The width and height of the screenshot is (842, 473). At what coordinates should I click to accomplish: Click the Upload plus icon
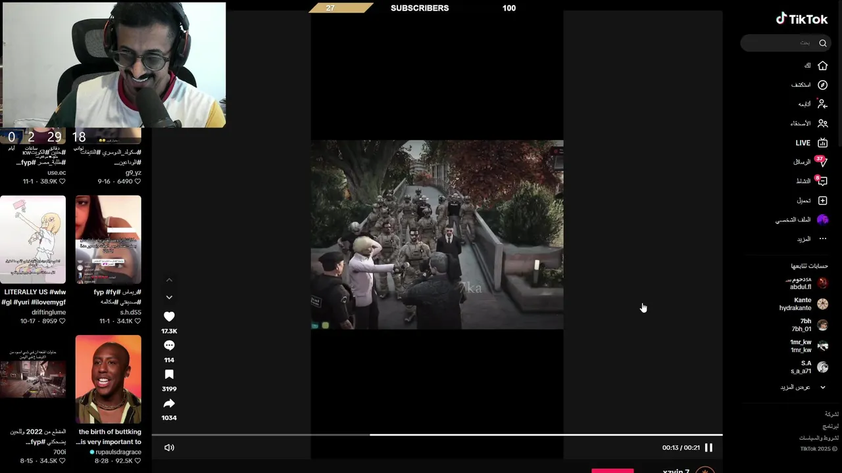coord(822,200)
